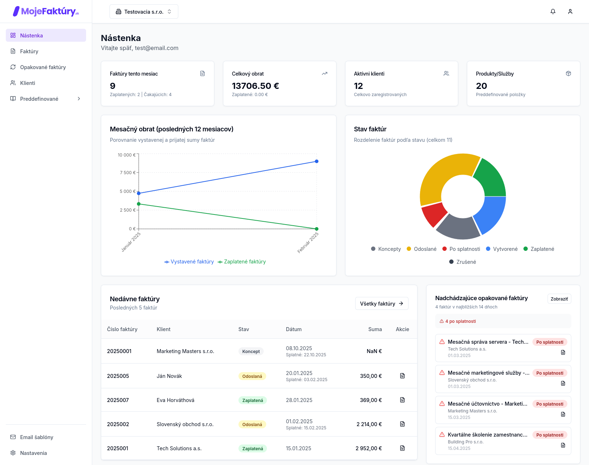Click the Všetky faktúry button

coord(381,303)
